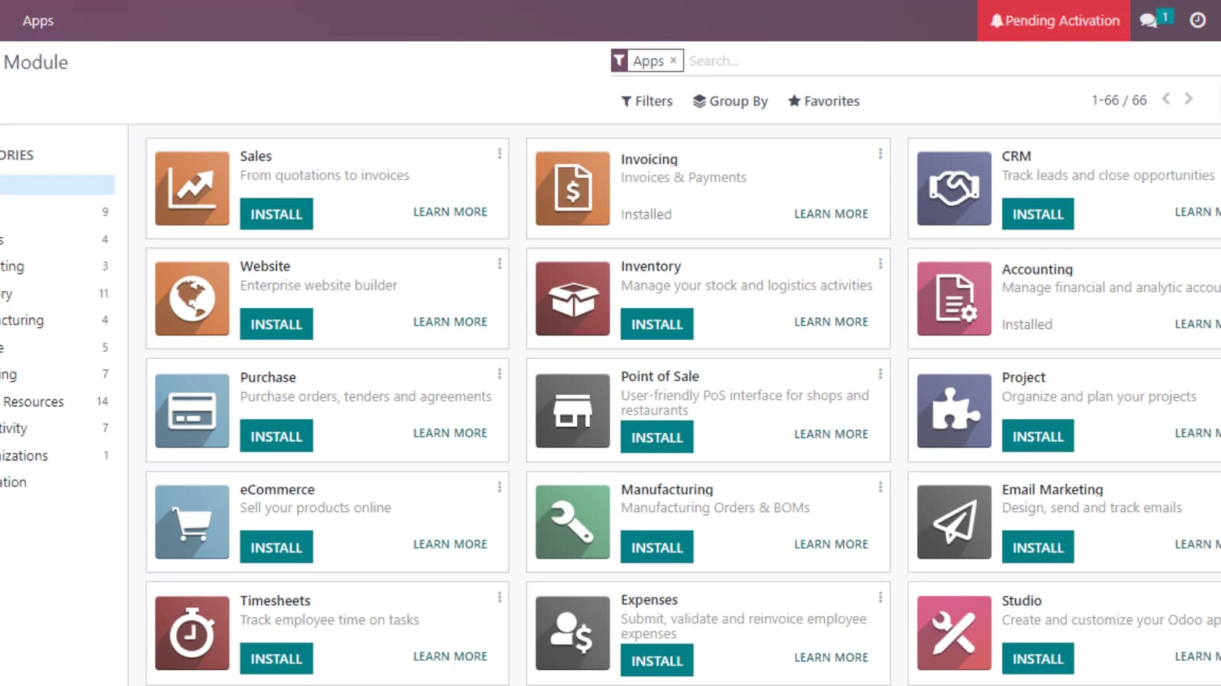Install the Email Marketing app
1221x686 pixels.
coord(1038,547)
